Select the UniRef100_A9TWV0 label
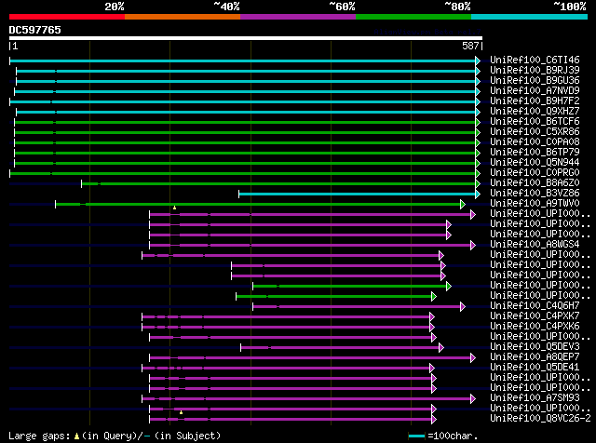Screen dimensions: 596x443 (535, 204)
